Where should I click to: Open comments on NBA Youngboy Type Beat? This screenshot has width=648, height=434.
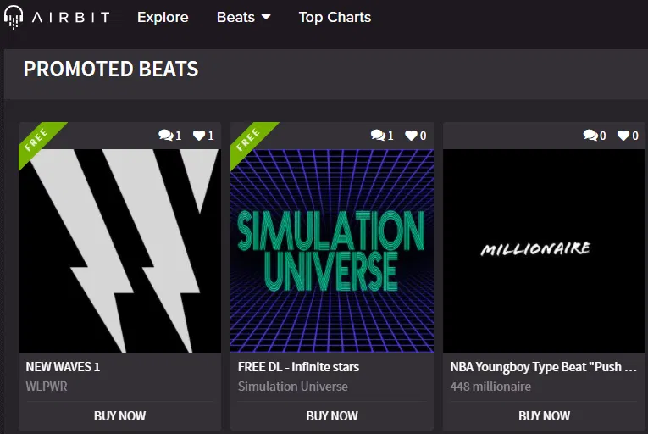(x=590, y=136)
